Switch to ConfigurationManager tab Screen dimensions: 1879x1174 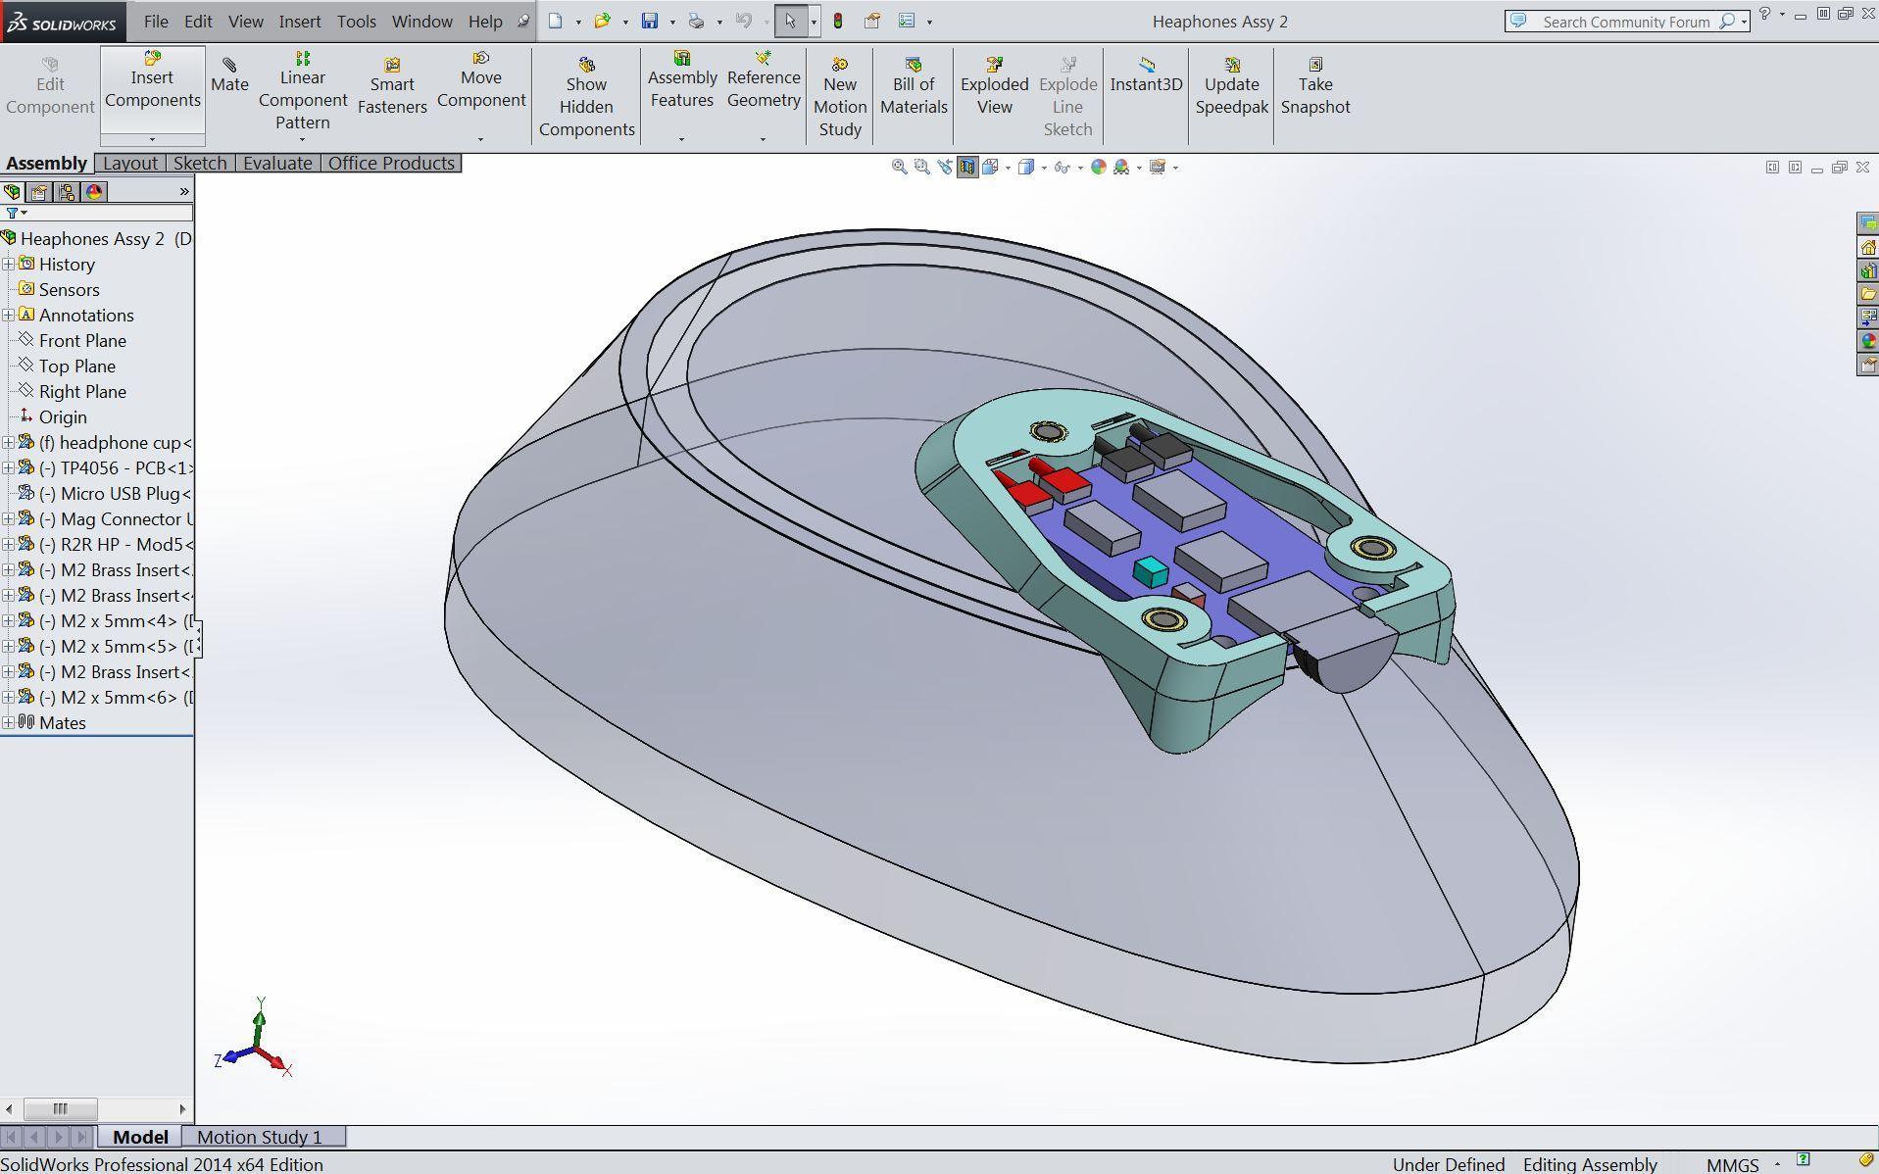click(67, 192)
